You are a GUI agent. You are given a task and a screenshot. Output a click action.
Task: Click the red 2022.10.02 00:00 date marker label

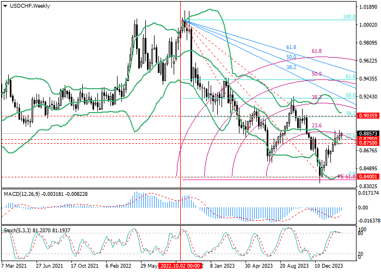180,265
